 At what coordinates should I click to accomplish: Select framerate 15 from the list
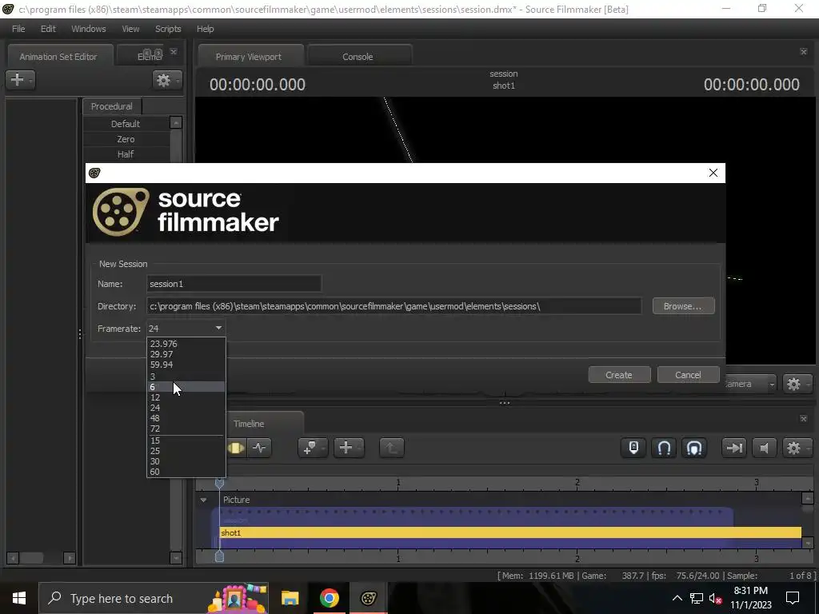(186, 441)
